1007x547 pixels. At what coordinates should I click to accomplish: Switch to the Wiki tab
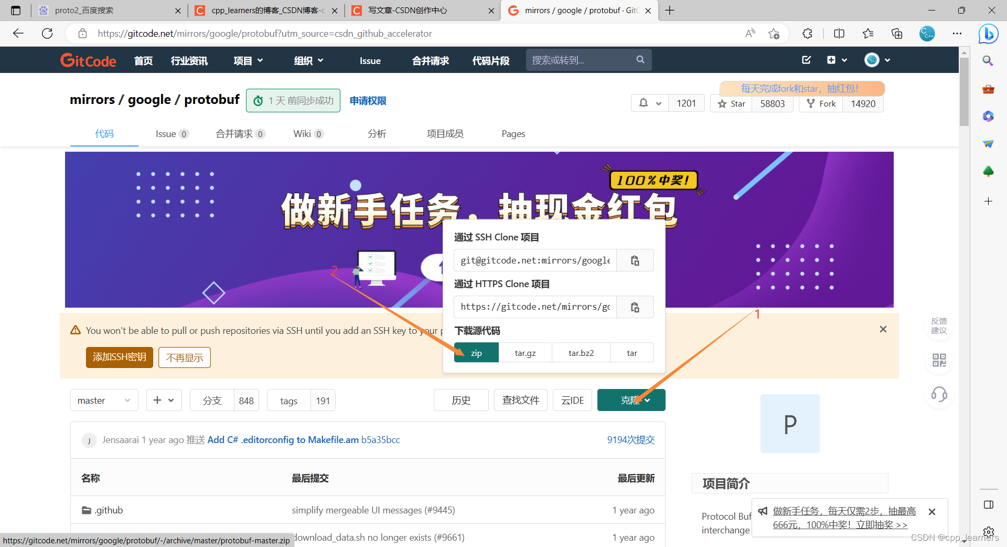[x=308, y=134]
